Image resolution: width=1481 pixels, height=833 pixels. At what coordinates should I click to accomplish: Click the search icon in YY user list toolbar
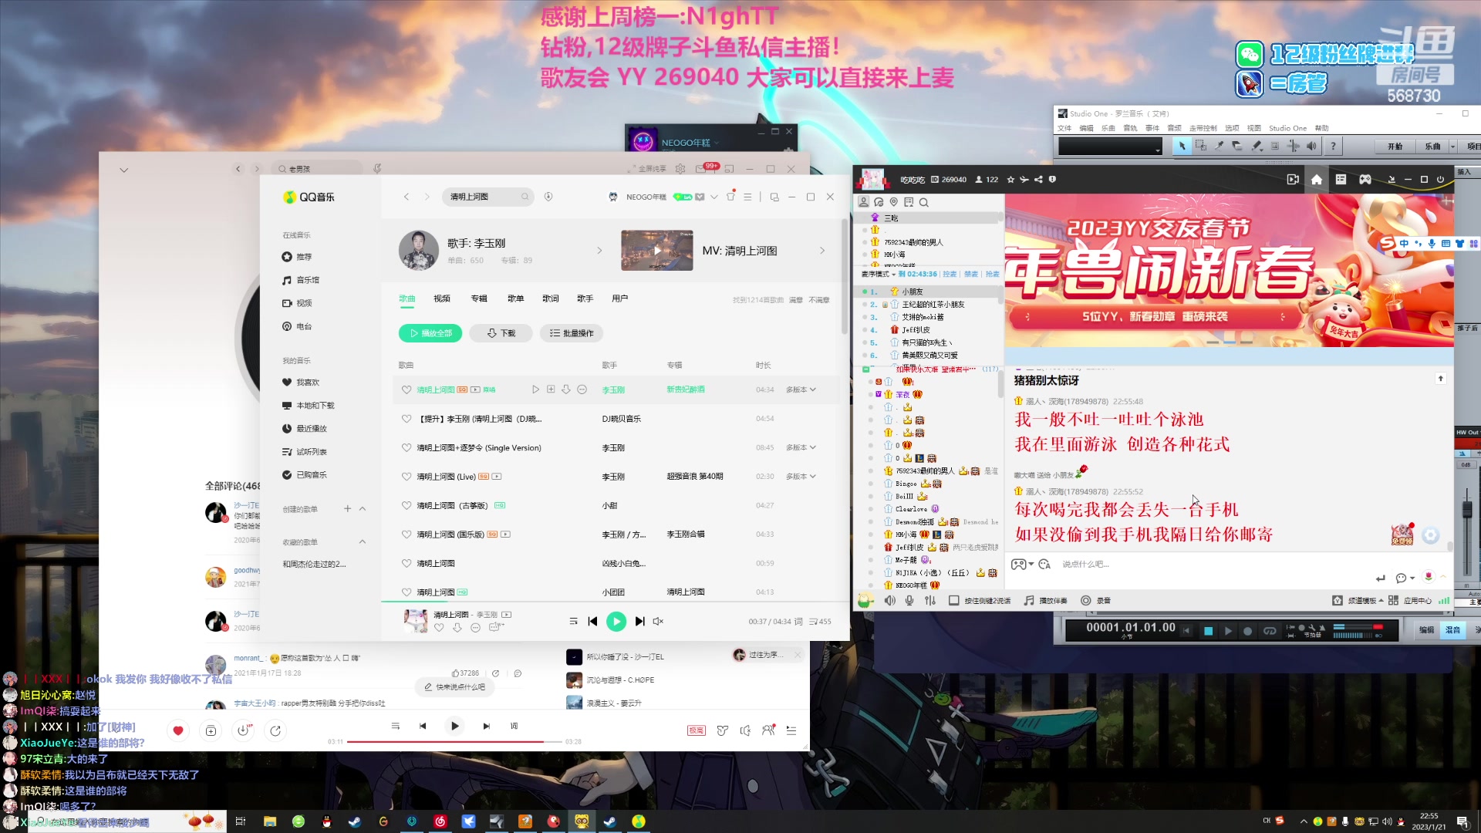923,203
